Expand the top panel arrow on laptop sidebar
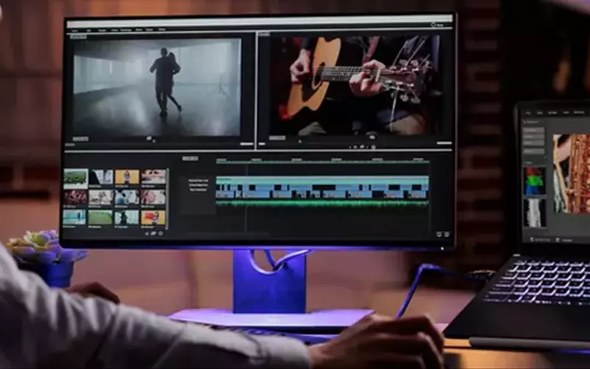The width and height of the screenshot is (590, 369). (x=526, y=122)
